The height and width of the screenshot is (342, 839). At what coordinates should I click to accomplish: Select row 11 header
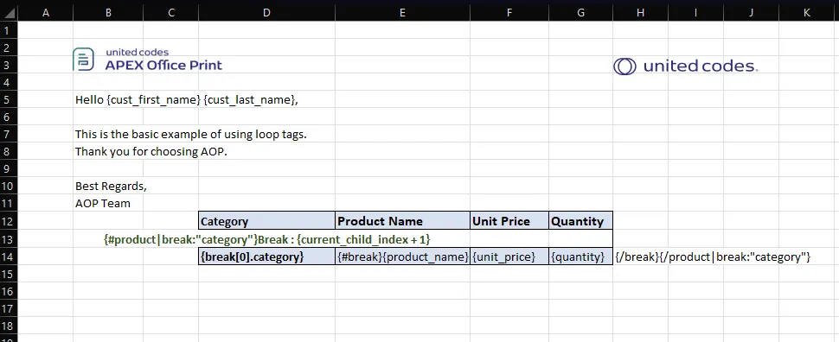(x=9, y=204)
